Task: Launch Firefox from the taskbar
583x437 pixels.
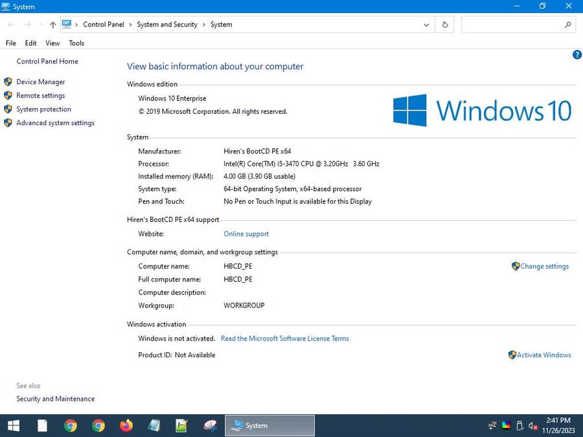Action: (x=126, y=425)
